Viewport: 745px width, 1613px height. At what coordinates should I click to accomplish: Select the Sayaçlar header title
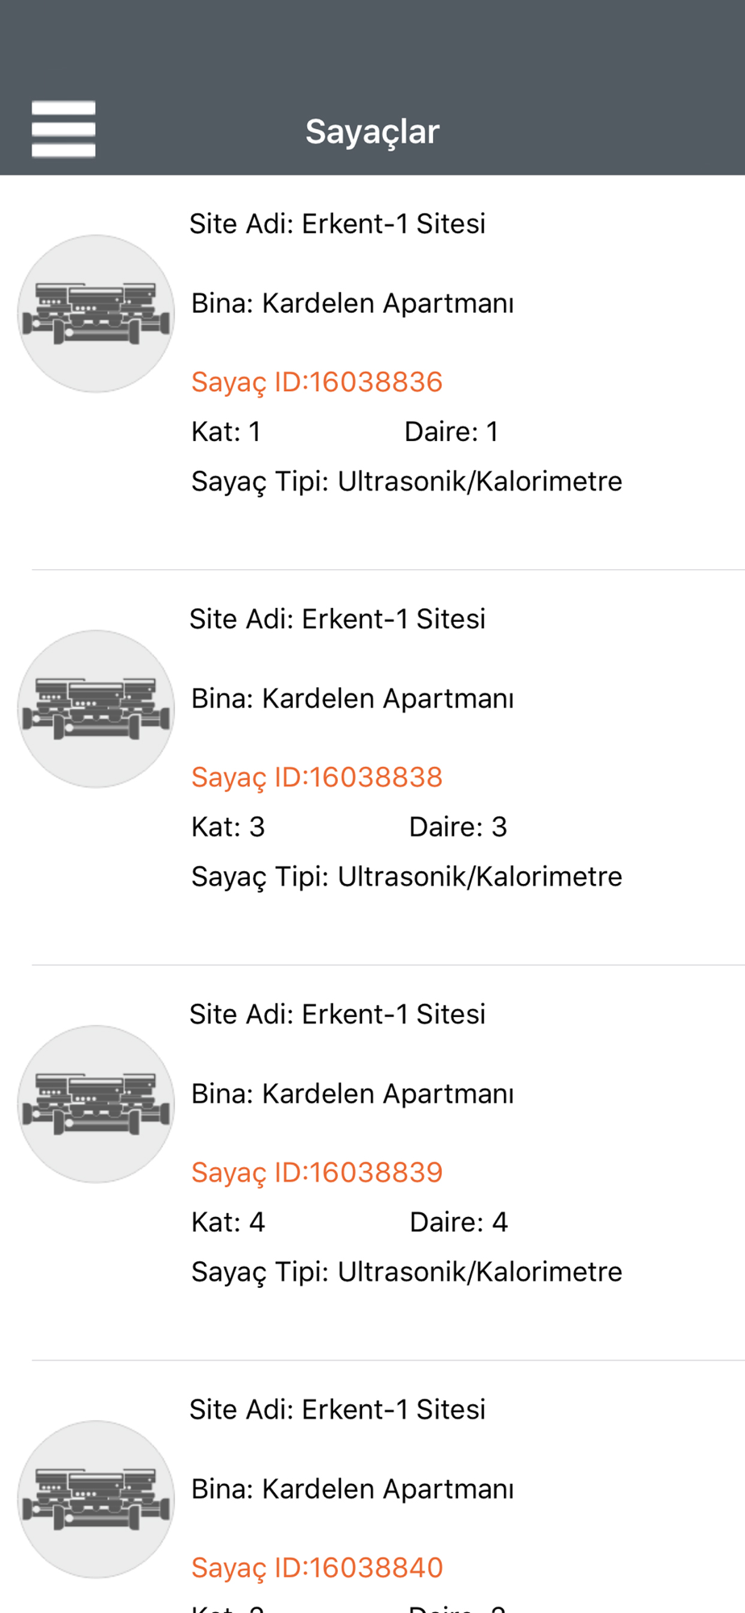pyautogui.click(x=372, y=131)
